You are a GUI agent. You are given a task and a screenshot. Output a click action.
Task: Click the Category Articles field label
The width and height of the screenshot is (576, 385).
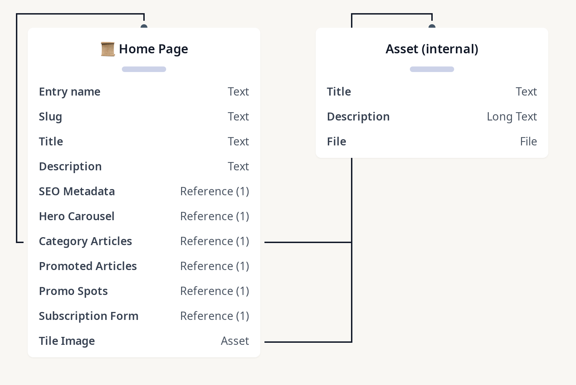click(85, 241)
